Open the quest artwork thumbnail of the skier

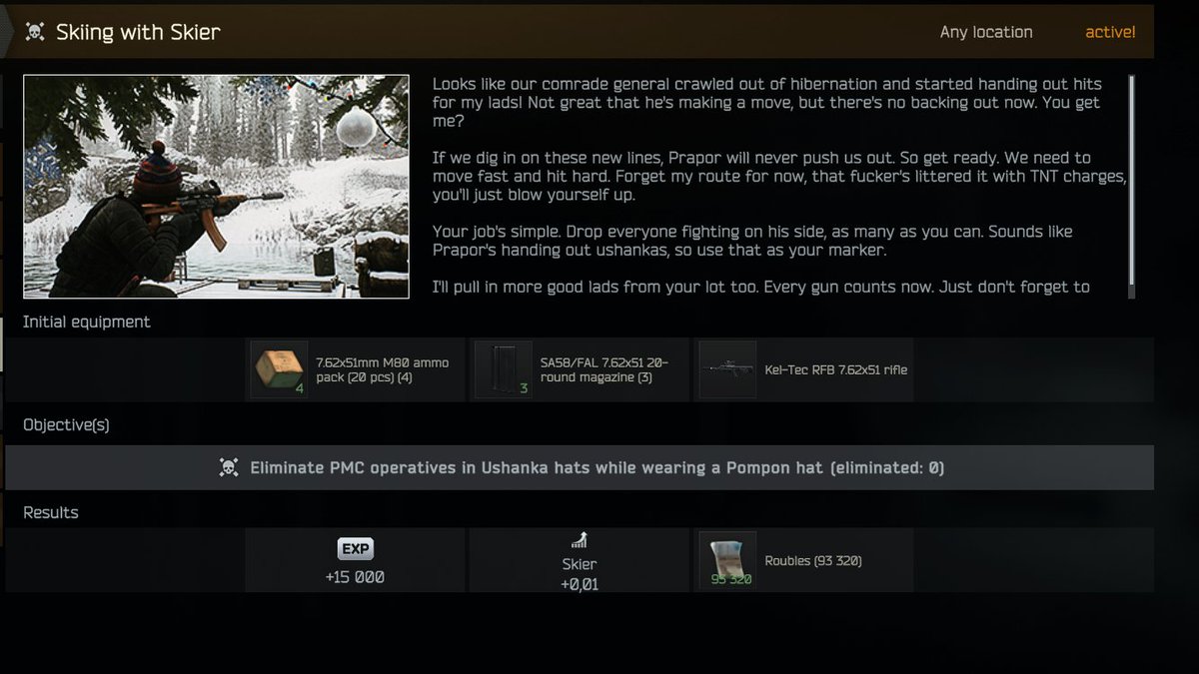[216, 187]
